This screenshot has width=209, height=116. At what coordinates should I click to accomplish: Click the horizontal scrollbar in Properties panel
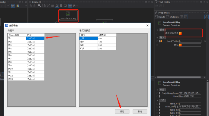[179, 77]
